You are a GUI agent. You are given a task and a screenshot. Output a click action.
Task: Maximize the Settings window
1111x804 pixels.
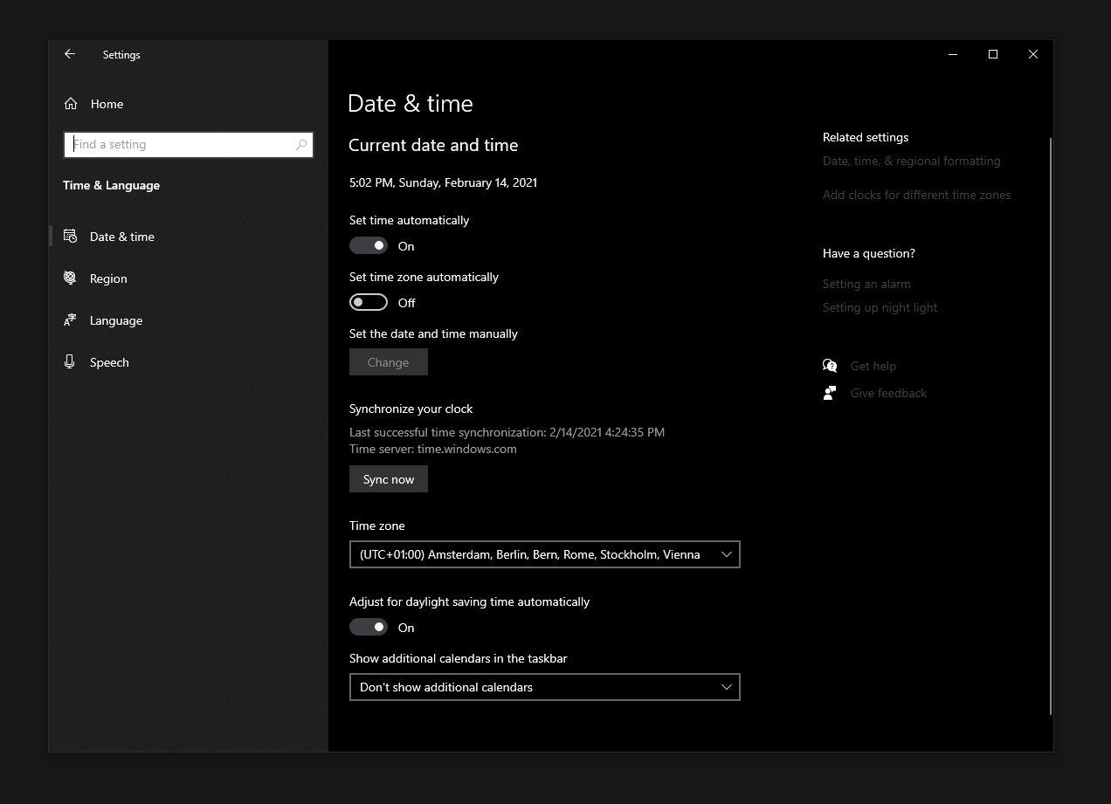pos(993,54)
